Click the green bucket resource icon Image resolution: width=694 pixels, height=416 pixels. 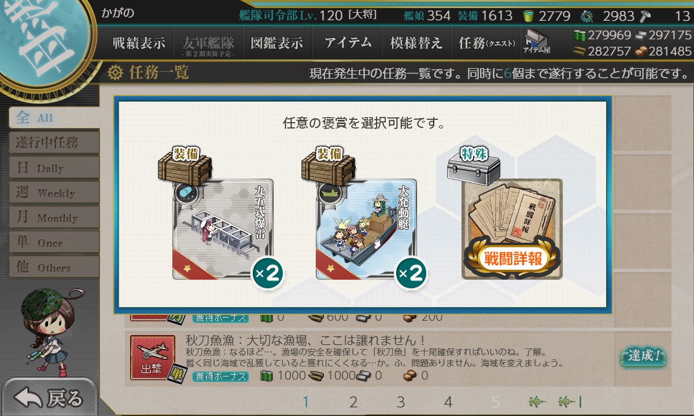(x=529, y=16)
